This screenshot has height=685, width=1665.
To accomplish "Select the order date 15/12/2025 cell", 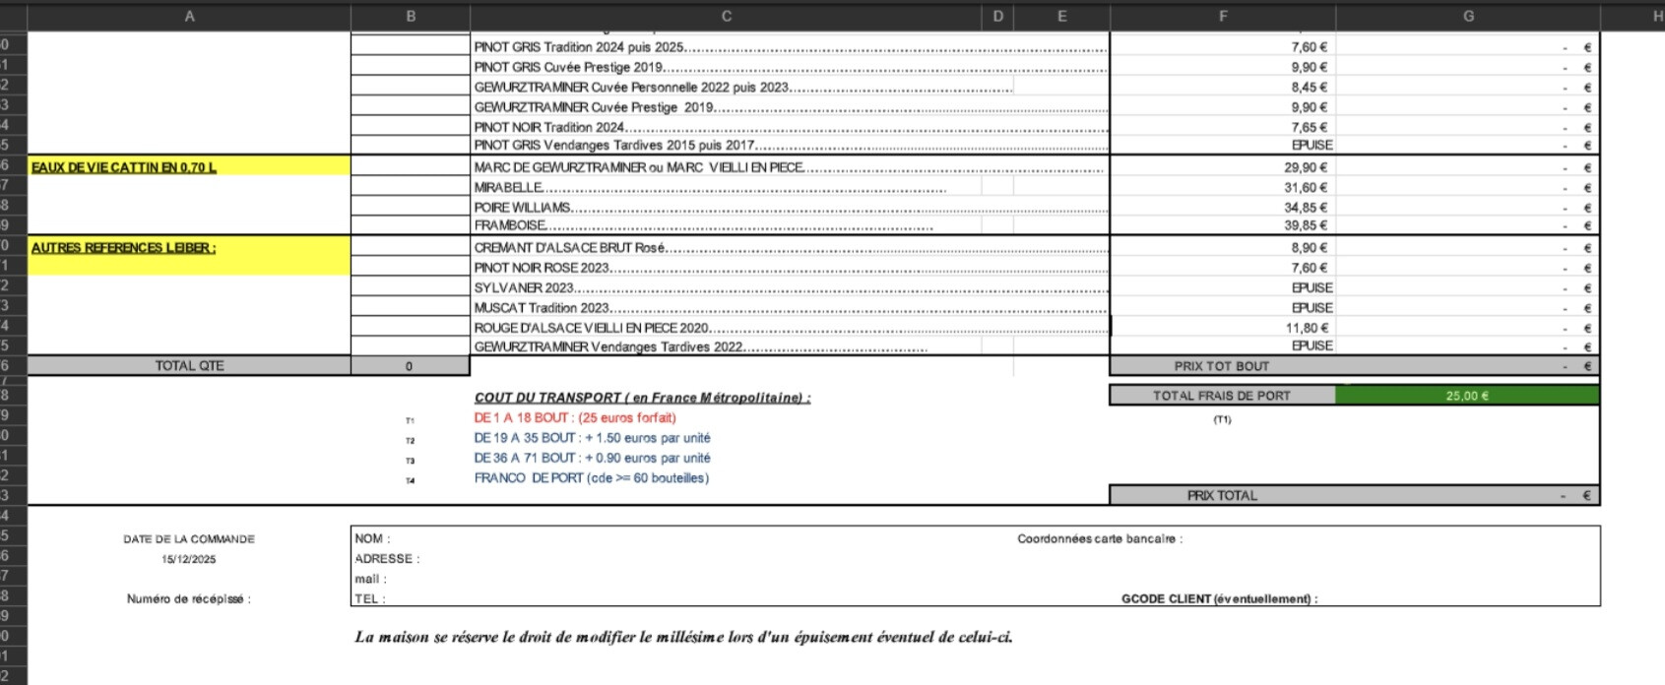I will 189,559.
